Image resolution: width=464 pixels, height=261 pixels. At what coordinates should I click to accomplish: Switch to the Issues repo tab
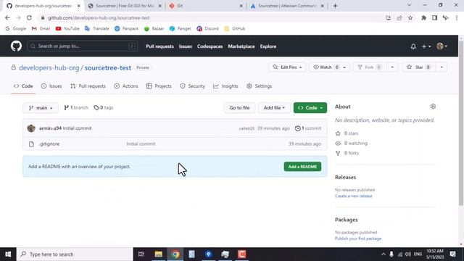pyautogui.click(x=51, y=86)
